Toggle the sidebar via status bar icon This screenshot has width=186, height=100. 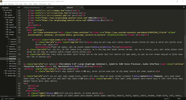[2, 99]
